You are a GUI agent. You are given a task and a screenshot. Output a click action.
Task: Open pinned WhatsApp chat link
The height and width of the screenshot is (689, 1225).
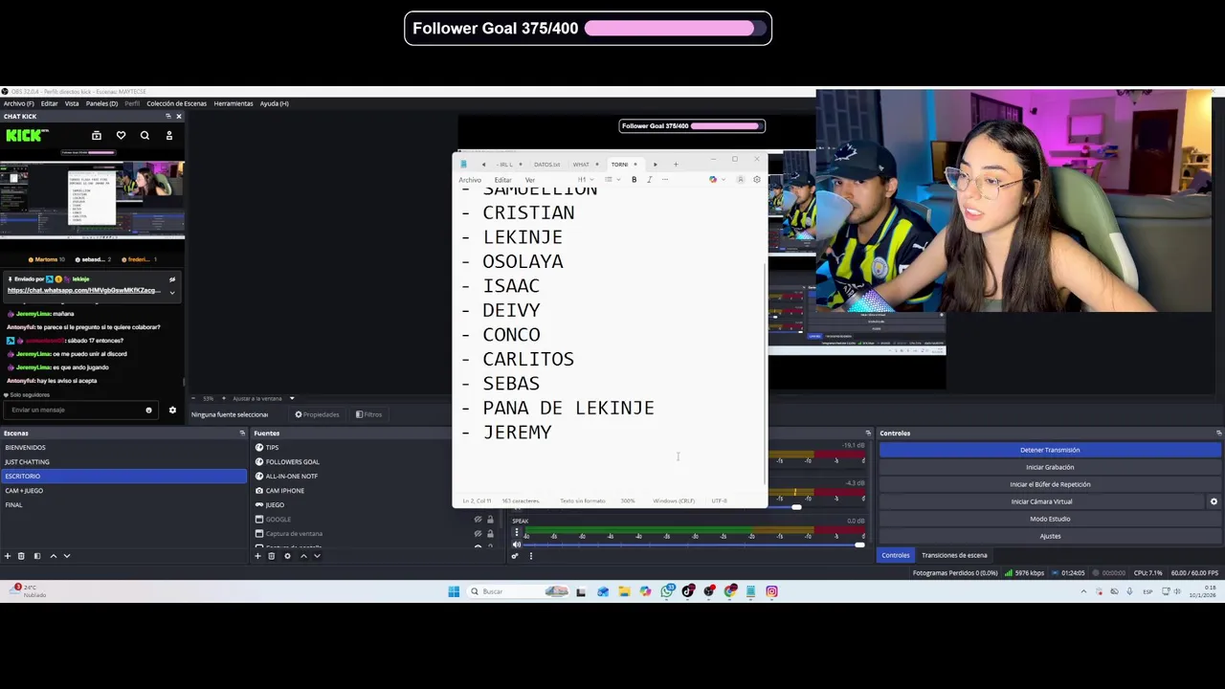(x=84, y=290)
